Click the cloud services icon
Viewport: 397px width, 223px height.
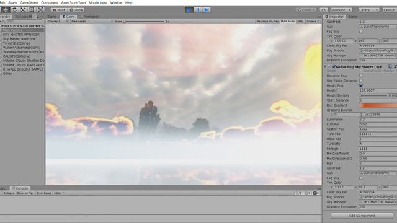[324, 10]
